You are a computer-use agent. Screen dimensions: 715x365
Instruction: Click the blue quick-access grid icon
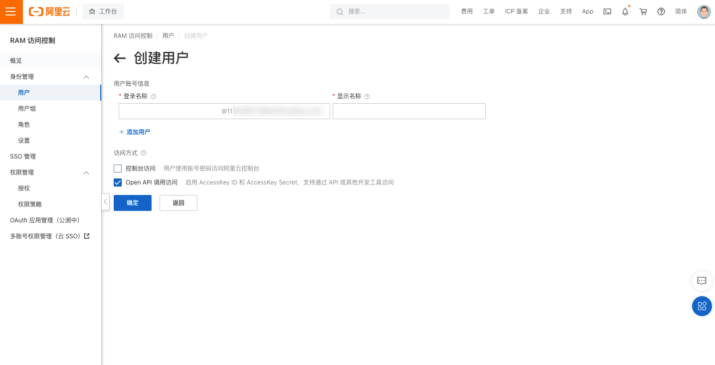(702, 306)
